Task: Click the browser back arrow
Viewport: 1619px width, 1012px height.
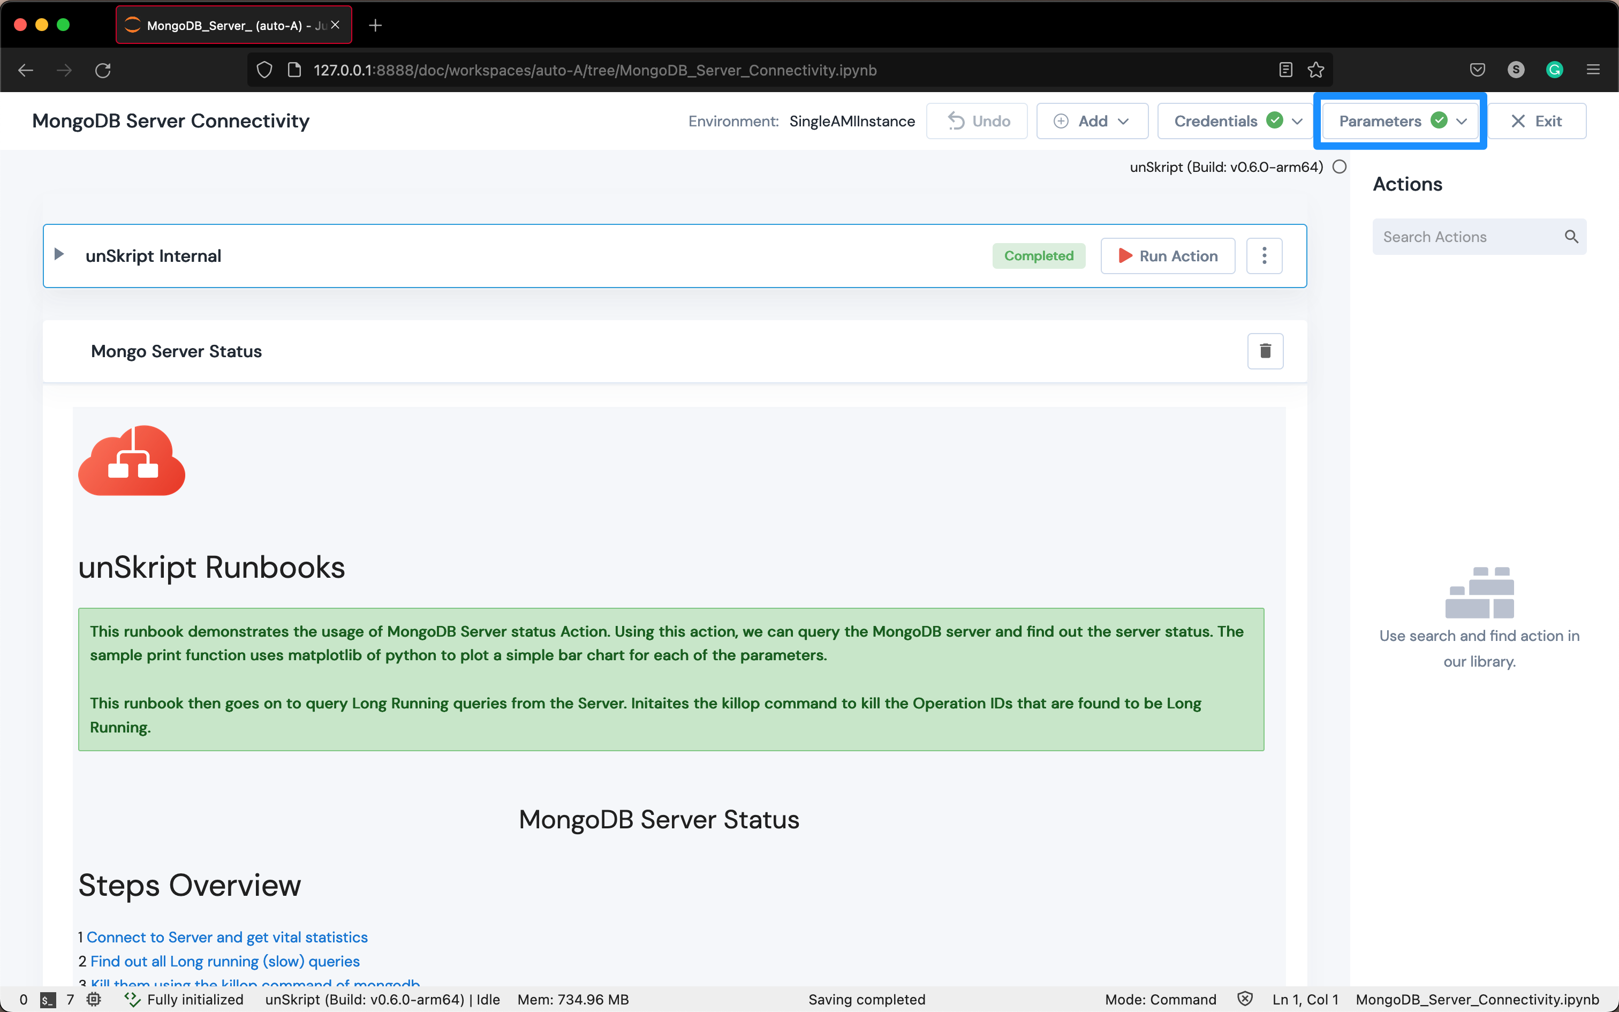Action: tap(25, 70)
